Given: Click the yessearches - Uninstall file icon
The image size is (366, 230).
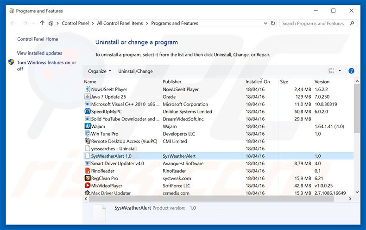Looking at the screenshot, I should 87,149.
